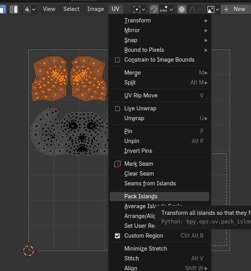The width and height of the screenshot is (251, 271).
Task: Close the UV menu header item
Action: 116,9
